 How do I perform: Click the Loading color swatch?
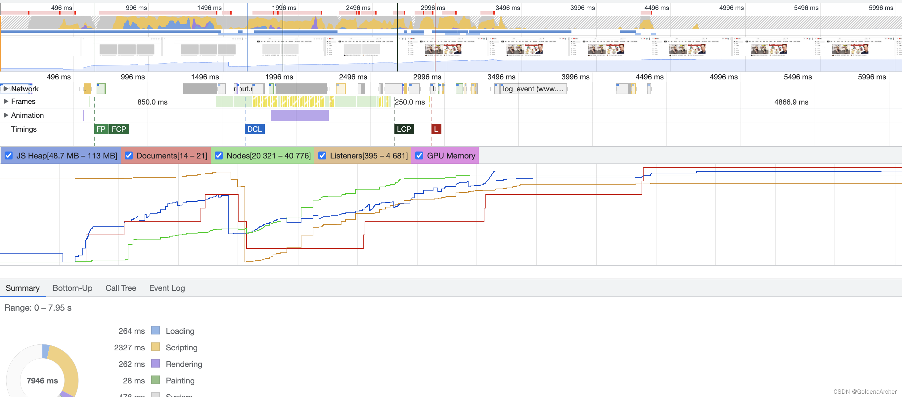(156, 331)
